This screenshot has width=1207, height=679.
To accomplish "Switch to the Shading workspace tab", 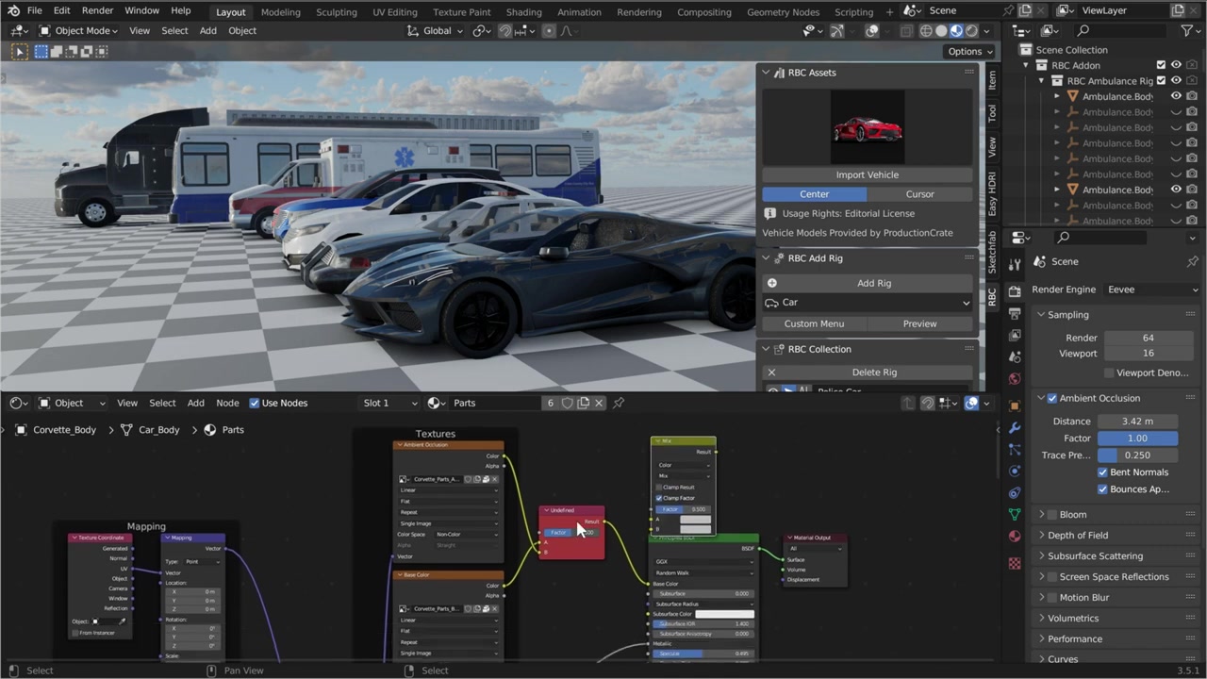I will (x=523, y=11).
